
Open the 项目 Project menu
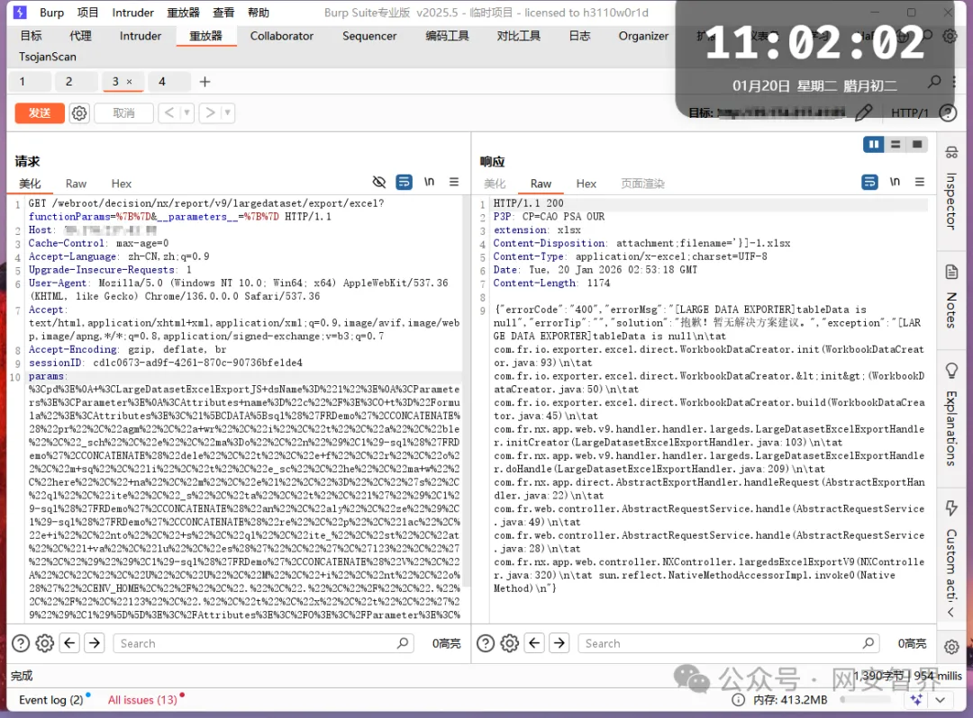87,13
